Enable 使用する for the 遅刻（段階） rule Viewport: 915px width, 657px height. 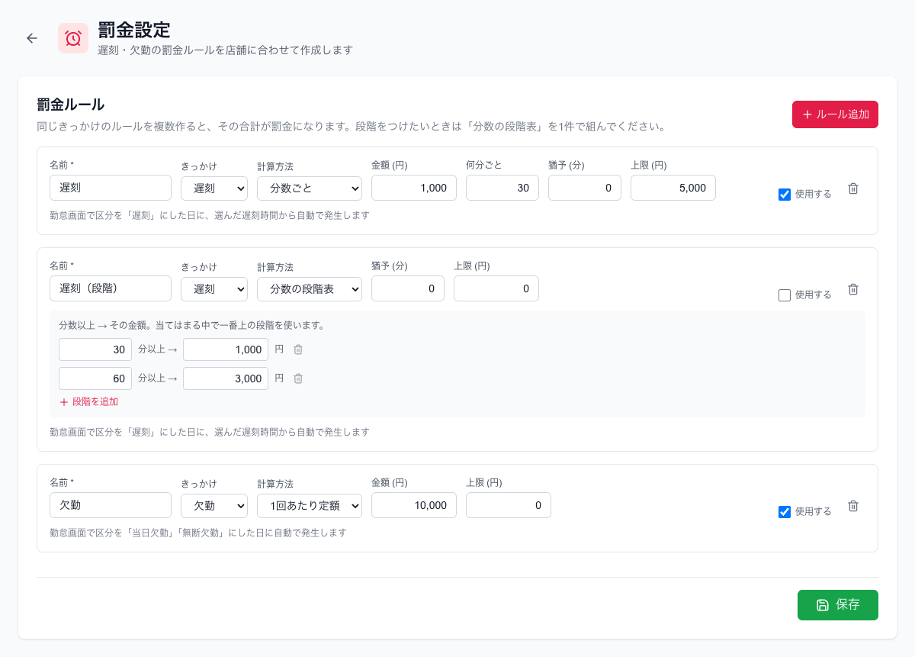point(785,295)
